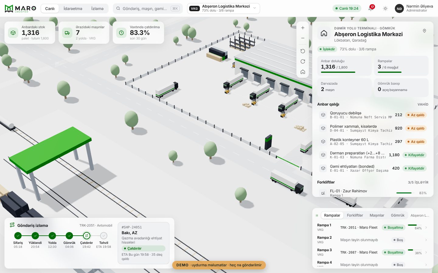Click the package icon for Qoruyucu dəbilqə
This screenshot has height=273, width=438.
pos(323,115)
